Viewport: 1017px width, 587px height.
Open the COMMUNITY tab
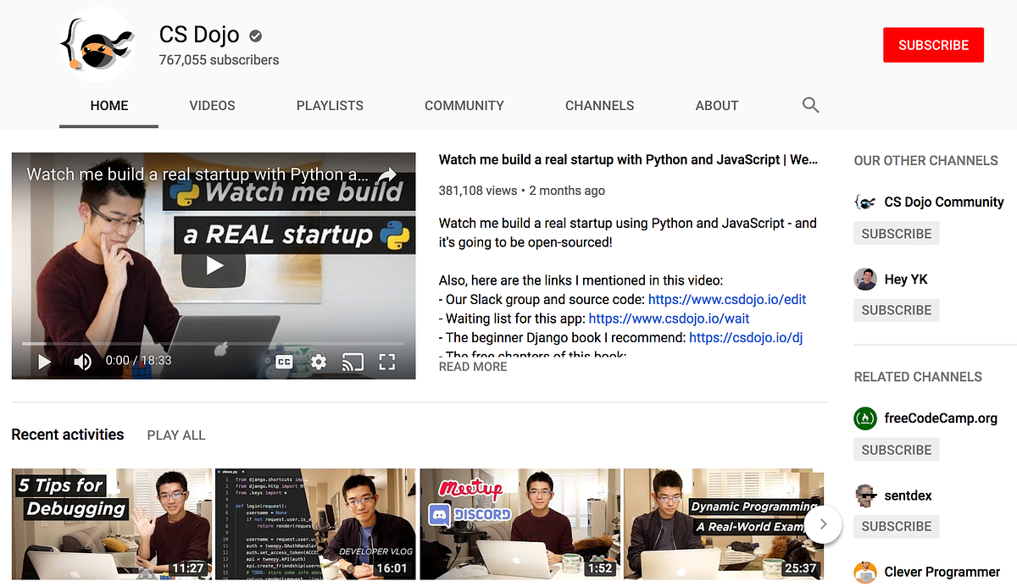pyautogui.click(x=464, y=105)
